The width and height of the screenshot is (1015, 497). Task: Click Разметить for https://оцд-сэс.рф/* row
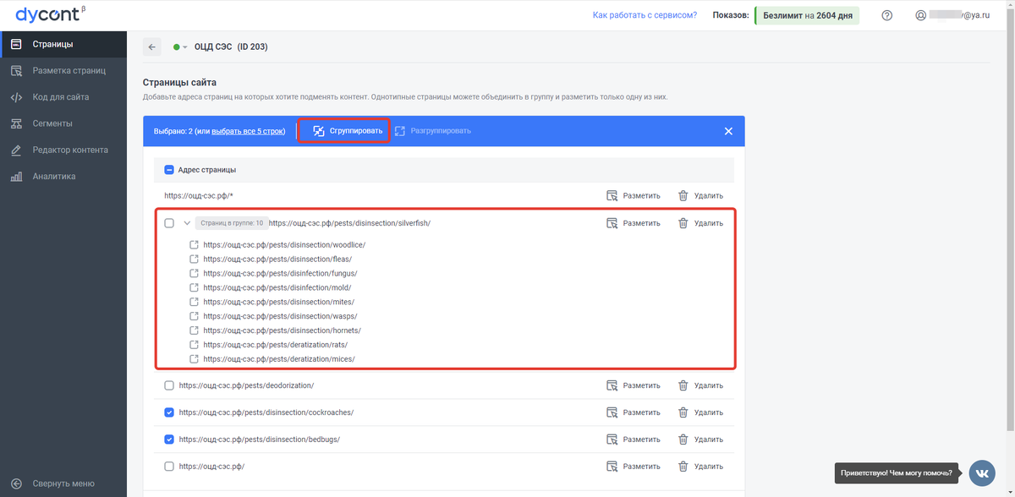coord(633,195)
